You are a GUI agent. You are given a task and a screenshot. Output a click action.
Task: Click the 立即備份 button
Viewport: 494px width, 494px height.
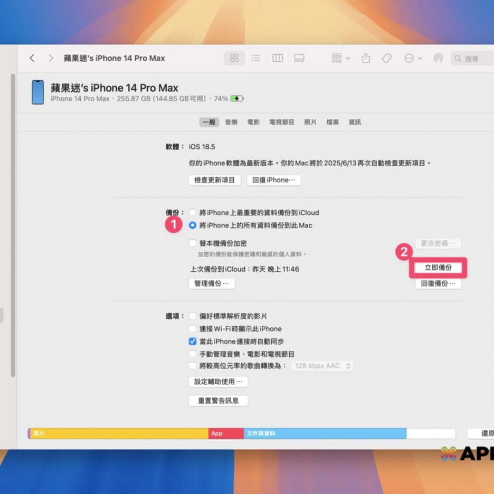(x=438, y=268)
